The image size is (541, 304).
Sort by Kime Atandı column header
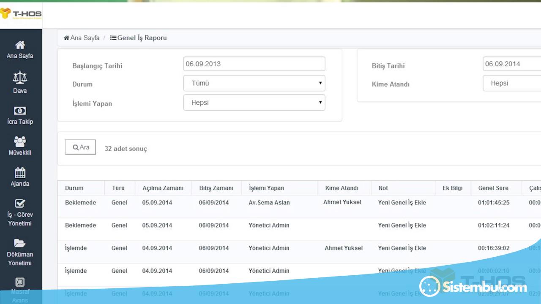(342, 188)
